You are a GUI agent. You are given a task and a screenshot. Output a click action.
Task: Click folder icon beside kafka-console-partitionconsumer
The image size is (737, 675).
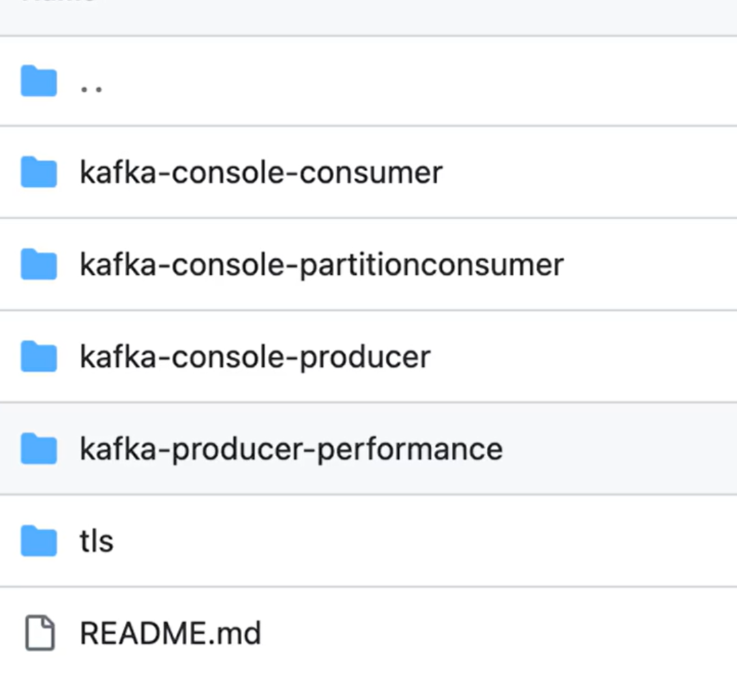38,265
